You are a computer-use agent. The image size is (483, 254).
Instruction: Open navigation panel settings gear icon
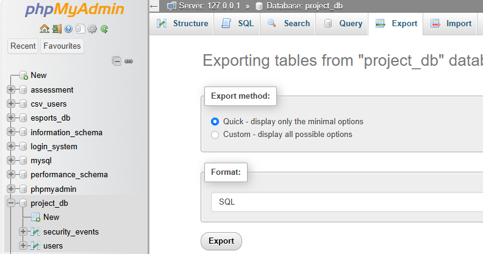pyautogui.click(x=92, y=29)
